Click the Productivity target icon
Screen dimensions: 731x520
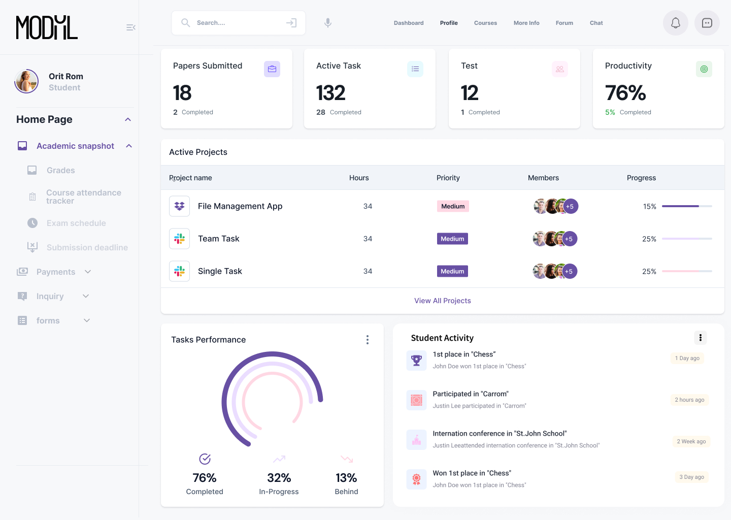coord(704,69)
